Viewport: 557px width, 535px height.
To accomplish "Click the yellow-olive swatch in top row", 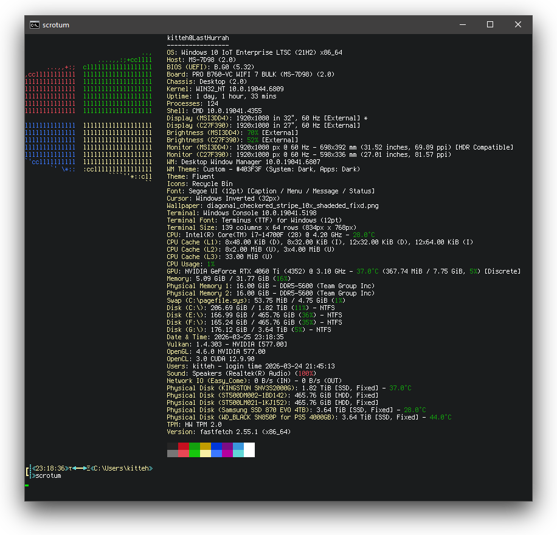I will pyautogui.click(x=206, y=446).
